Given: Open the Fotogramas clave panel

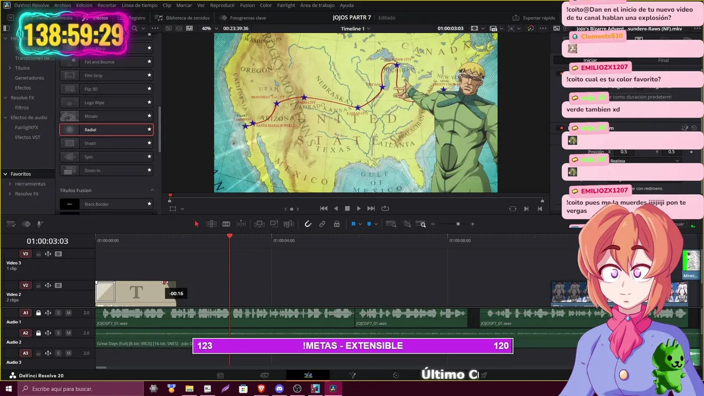Looking at the screenshot, I should click(x=243, y=18).
